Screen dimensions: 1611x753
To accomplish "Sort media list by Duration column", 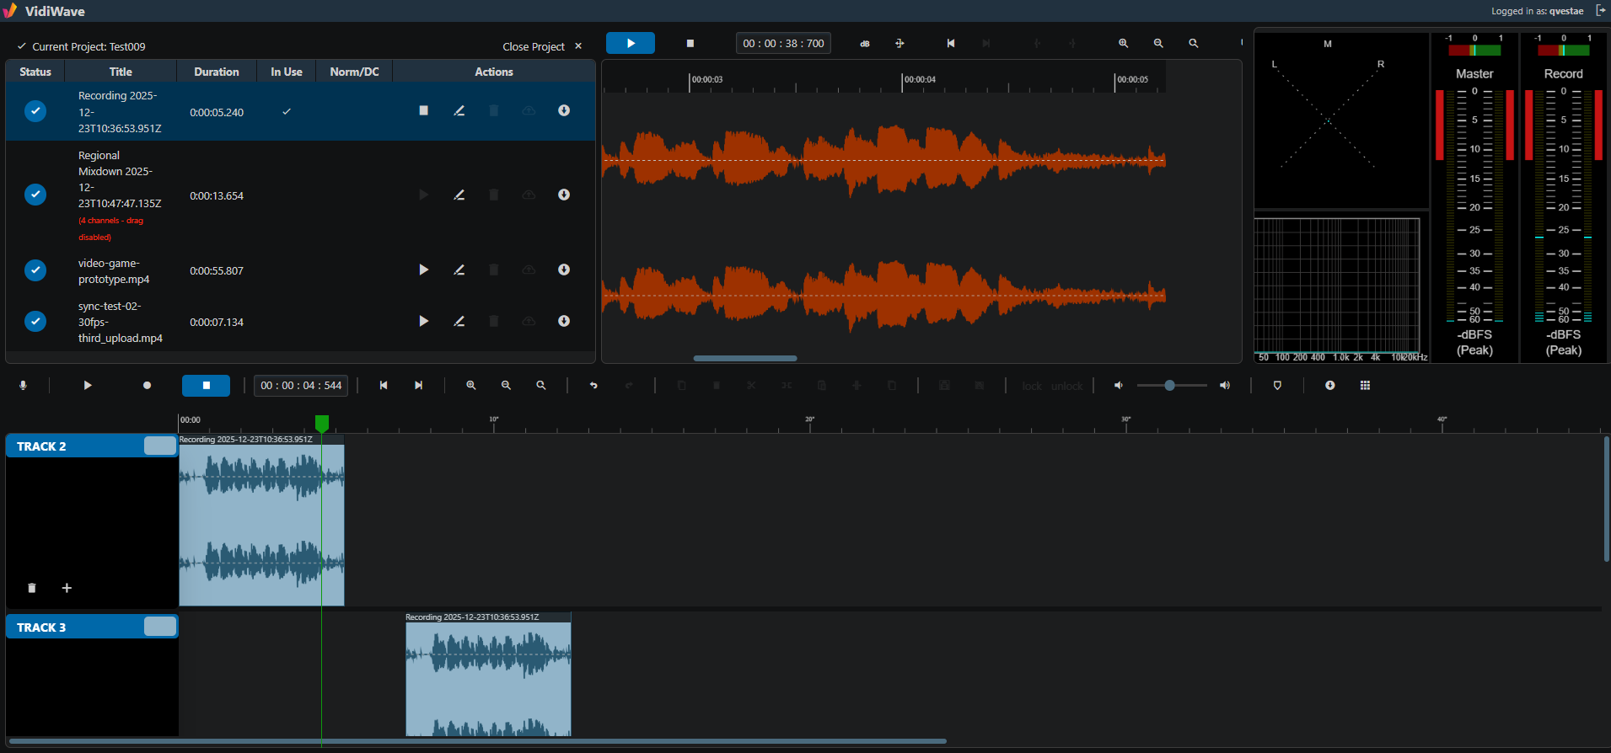I will pyautogui.click(x=217, y=72).
